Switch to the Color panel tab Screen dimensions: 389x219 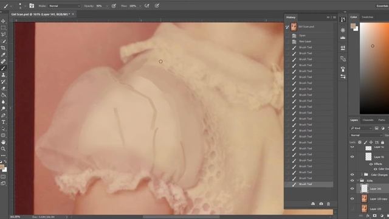tap(354, 17)
